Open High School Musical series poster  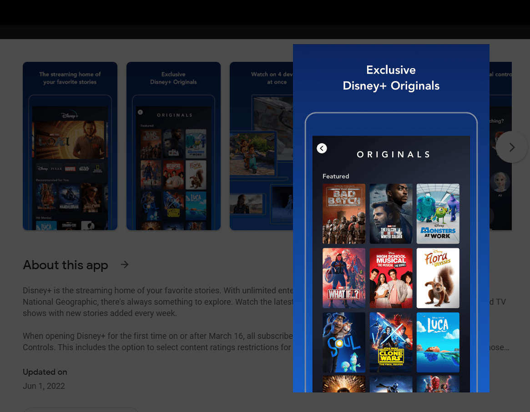[x=391, y=278]
